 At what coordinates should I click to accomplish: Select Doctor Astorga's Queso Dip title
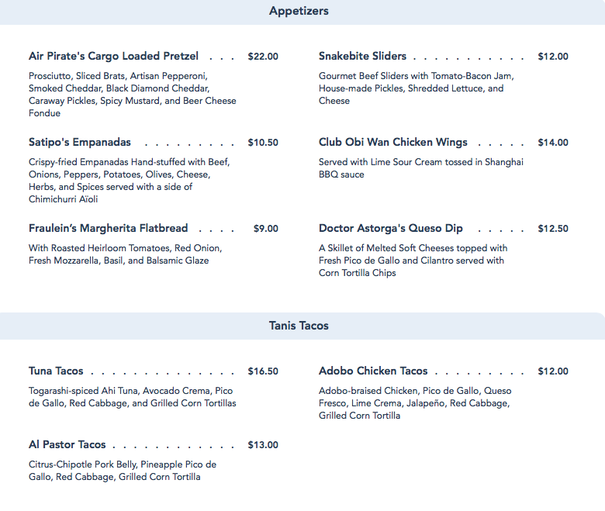pos(390,228)
